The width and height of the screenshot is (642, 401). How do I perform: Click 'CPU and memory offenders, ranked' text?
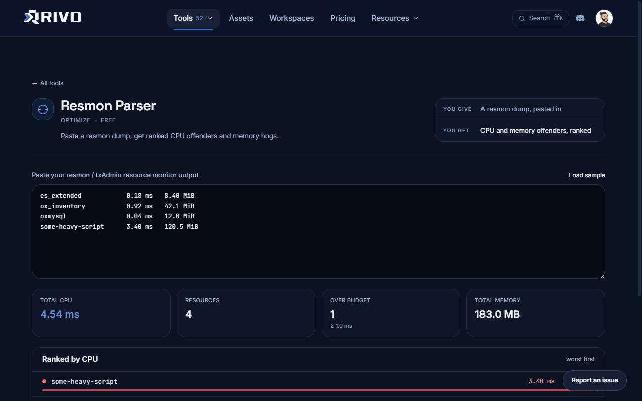(536, 131)
